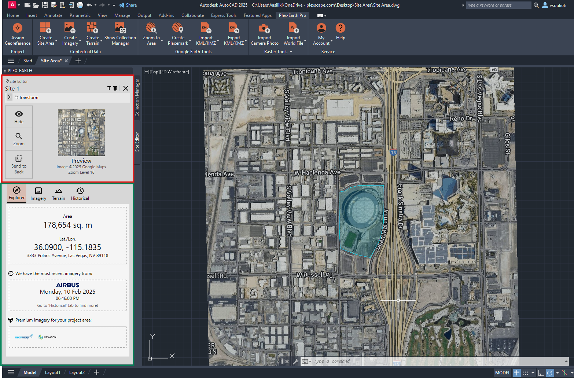
Task: Click the Zoom to Area tool
Action: coord(151,34)
